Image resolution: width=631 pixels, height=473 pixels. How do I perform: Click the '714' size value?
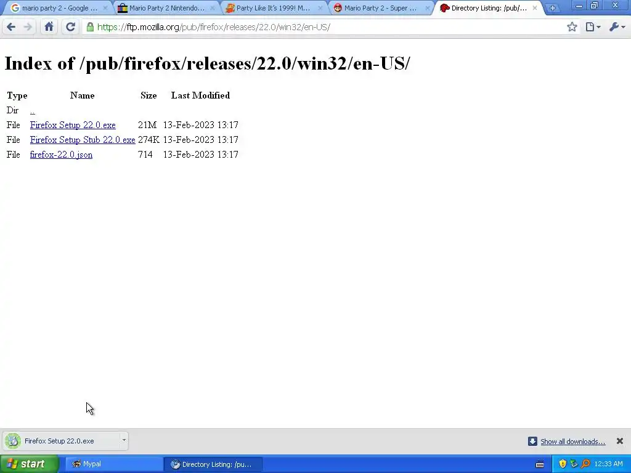tap(145, 155)
